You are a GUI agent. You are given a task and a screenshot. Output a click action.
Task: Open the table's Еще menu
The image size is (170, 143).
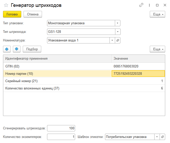[157, 49]
